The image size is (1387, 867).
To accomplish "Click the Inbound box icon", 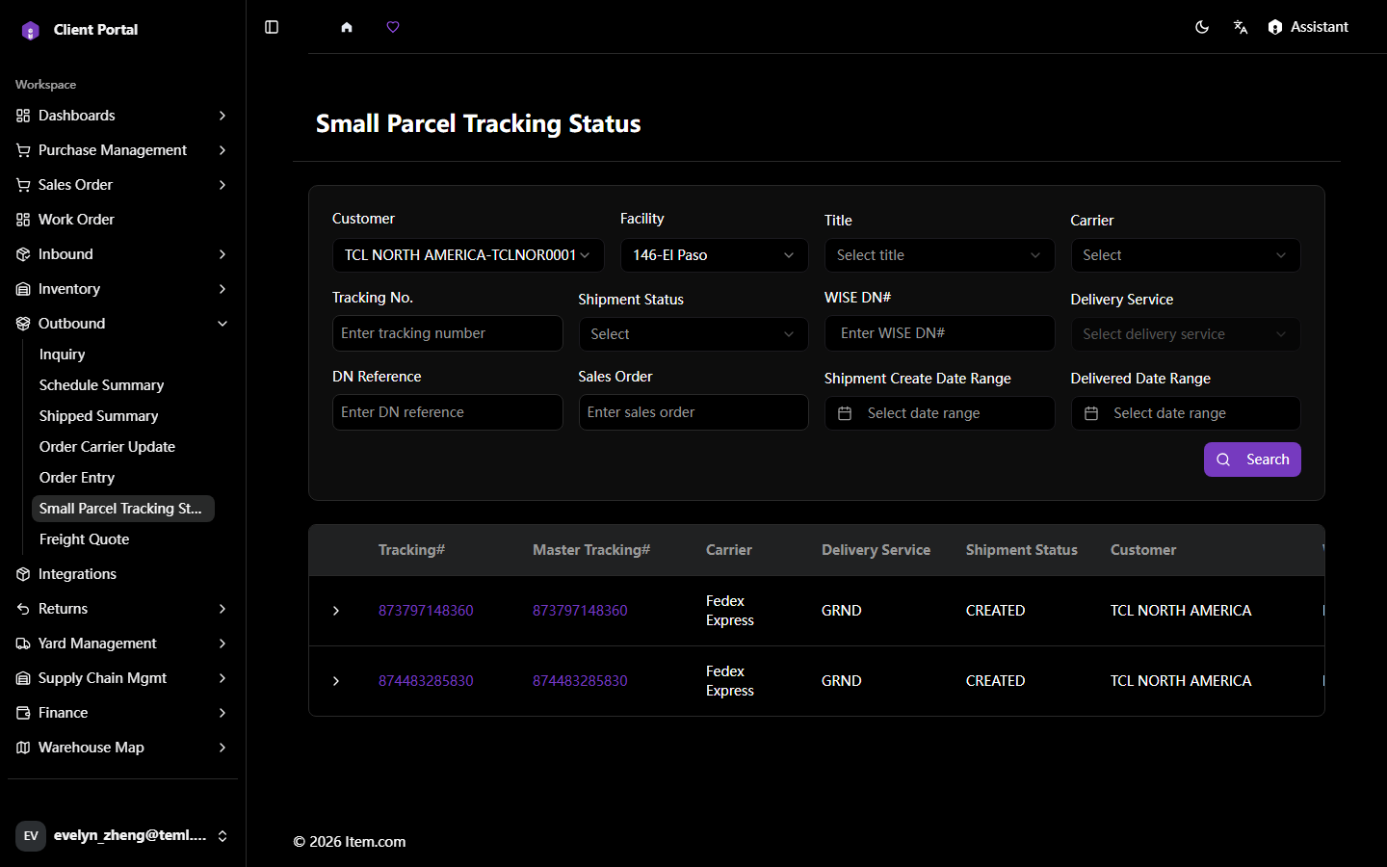I will click(x=23, y=254).
